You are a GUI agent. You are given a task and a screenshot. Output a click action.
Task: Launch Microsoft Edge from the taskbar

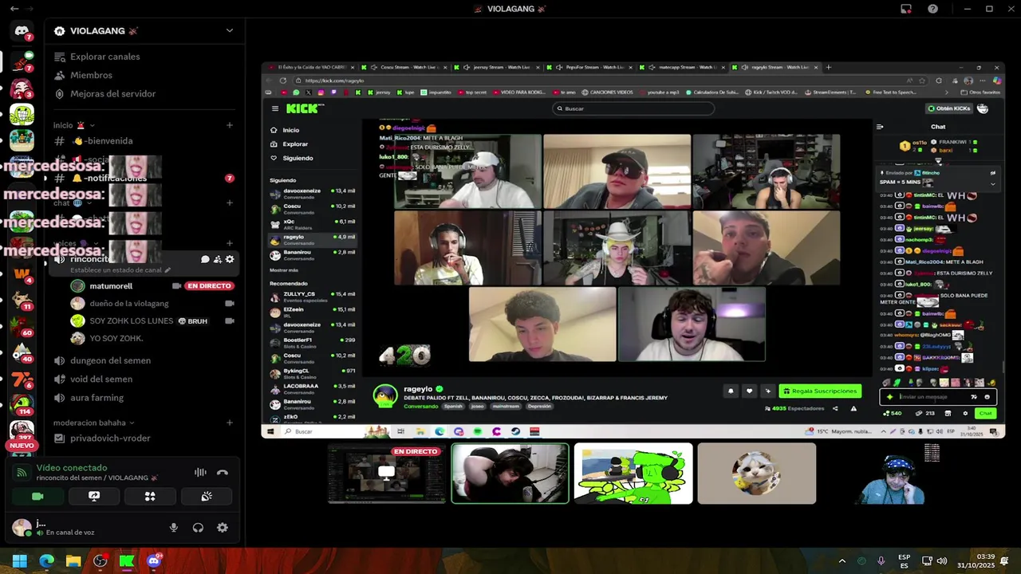point(46,561)
